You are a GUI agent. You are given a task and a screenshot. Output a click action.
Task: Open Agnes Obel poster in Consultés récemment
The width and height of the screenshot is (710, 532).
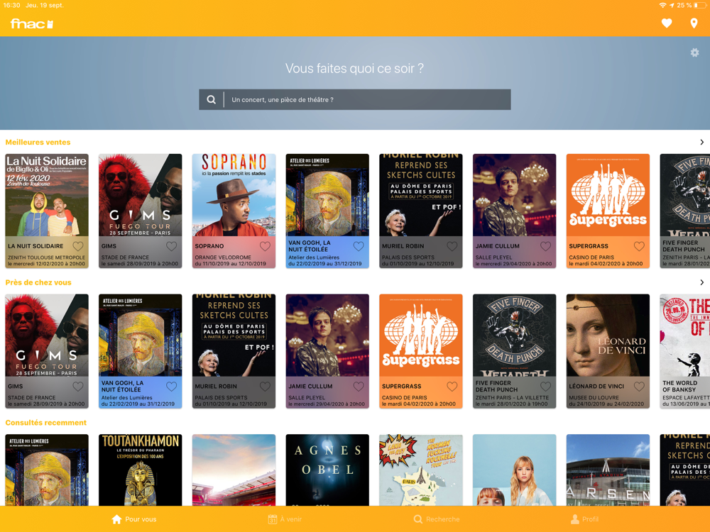coord(327,470)
